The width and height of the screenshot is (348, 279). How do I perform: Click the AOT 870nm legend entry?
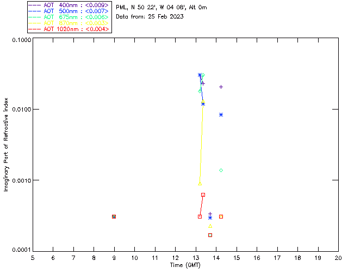[x=69, y=23]
